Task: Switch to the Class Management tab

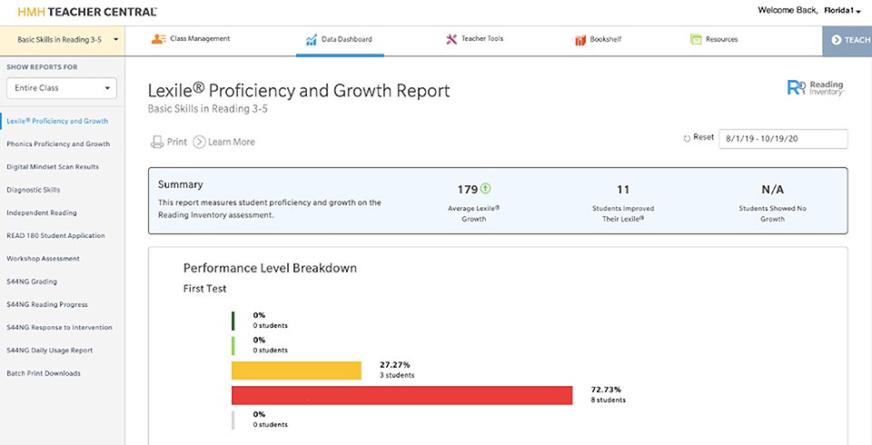Action: (191, 39)
